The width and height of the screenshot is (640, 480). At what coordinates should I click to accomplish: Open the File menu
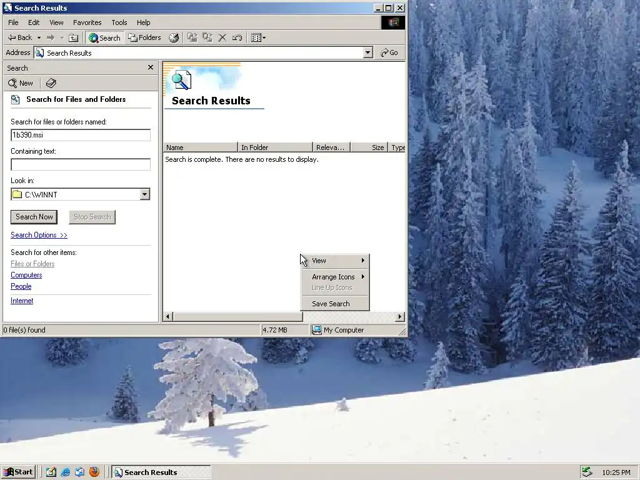[13, 22]
